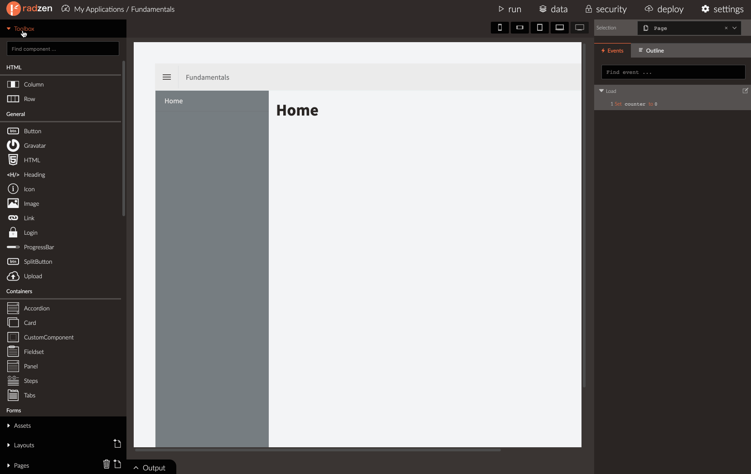Collapse the Toolbox section
The height and width of the screenshot is (474, 751).
point(9,29)
